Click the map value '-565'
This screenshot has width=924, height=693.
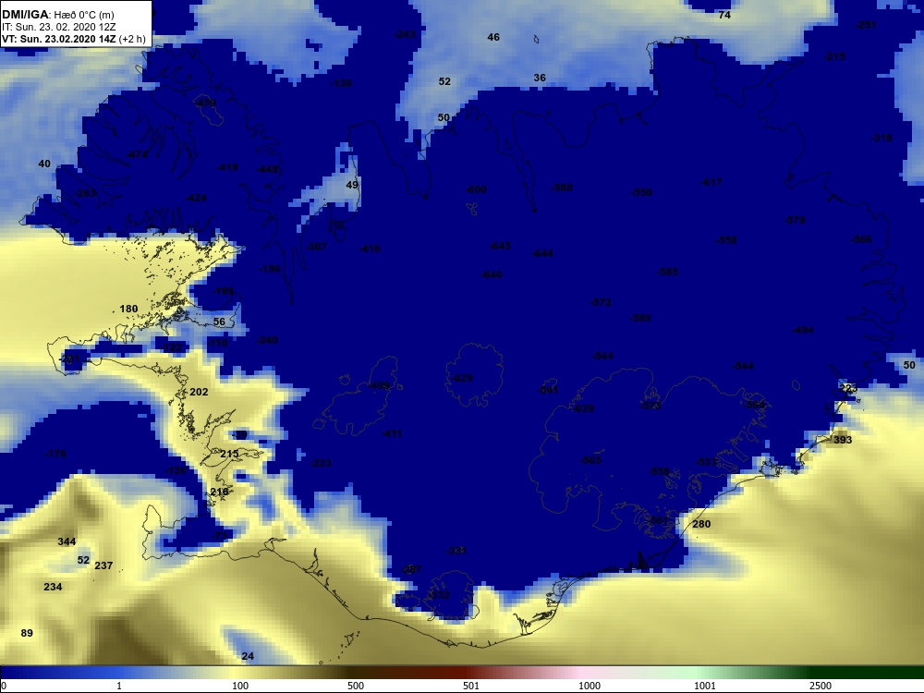pos(590,460)
